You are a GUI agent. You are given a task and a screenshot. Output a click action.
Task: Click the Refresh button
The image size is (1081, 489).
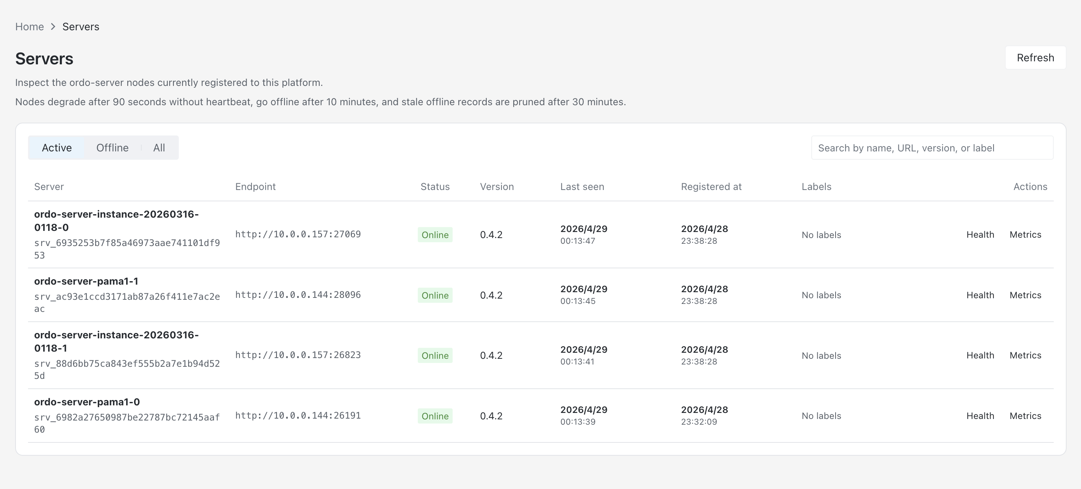(x=1035, y=58)
